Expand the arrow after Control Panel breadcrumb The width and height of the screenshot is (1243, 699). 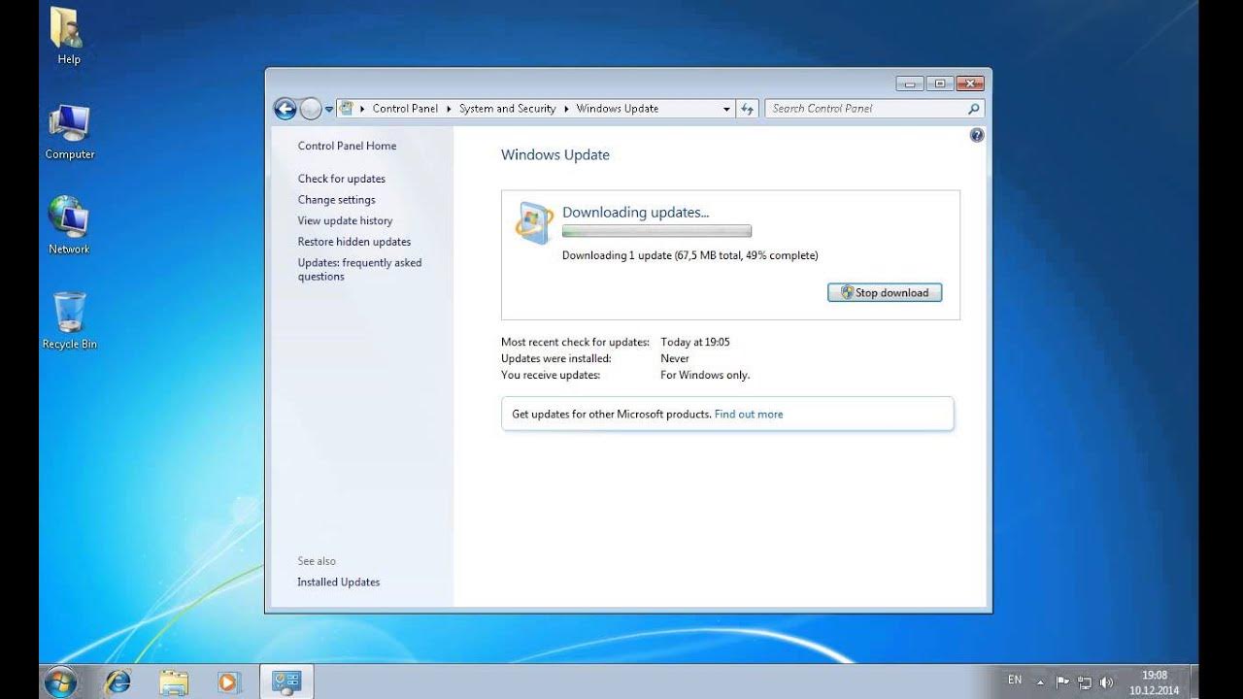click(x=449, y=109)
